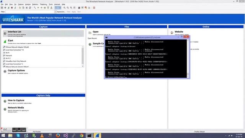Image resolution: width=245 pixels, height=138 pixels.
Task: Select Local Area Connection* 10 interface
Action: click(15, 50)
